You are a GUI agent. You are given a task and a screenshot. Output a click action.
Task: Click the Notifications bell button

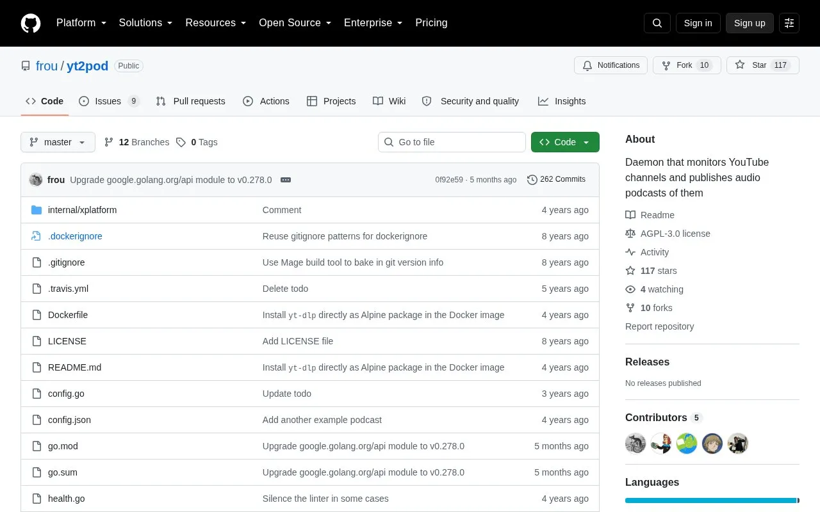(x=611, y=65)
